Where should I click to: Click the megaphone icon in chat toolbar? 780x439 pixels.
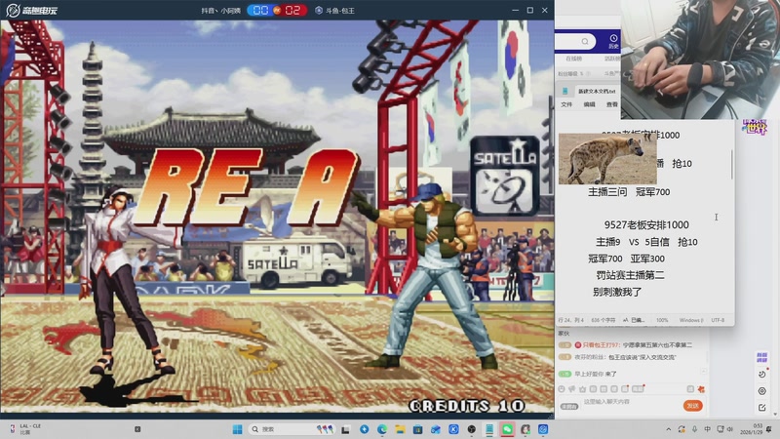[x=572, y=389]
